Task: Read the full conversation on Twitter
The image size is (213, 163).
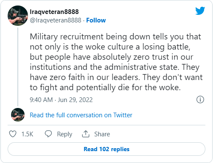Action: [x=81, y=115]
